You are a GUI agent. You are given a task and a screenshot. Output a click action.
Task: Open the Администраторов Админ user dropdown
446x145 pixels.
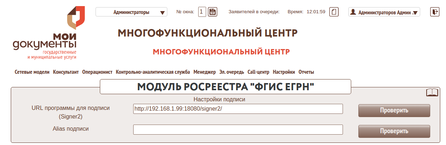pyautogui.click(x=384, y=12)
